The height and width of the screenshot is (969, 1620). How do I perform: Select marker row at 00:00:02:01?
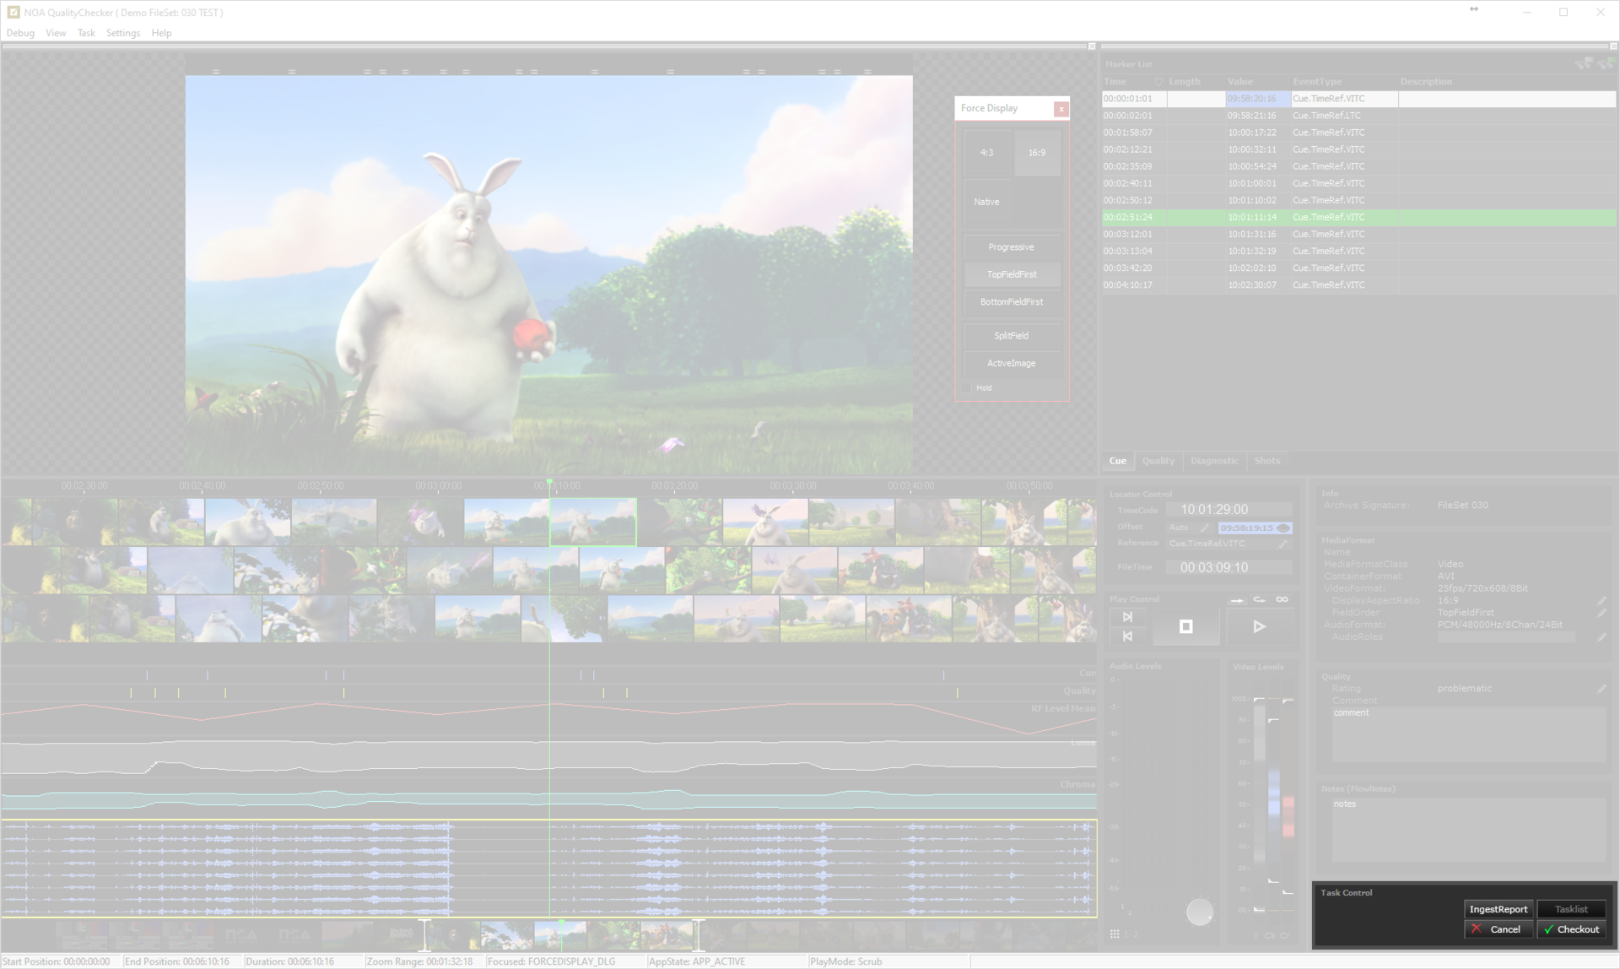1358,116
